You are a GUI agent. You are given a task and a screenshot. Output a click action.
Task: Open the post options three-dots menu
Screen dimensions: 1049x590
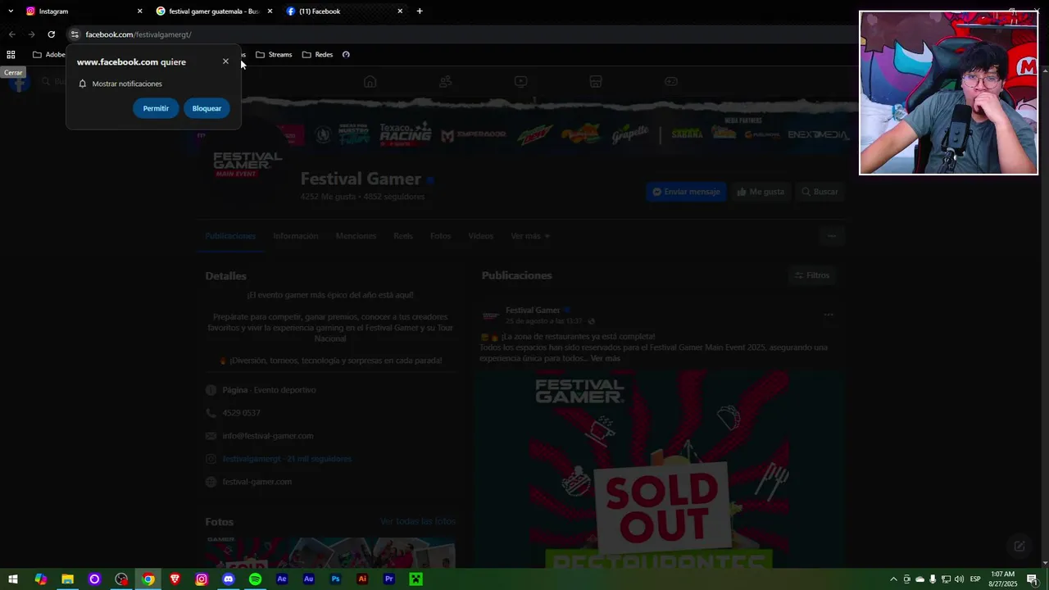click(x=829, y=315)
